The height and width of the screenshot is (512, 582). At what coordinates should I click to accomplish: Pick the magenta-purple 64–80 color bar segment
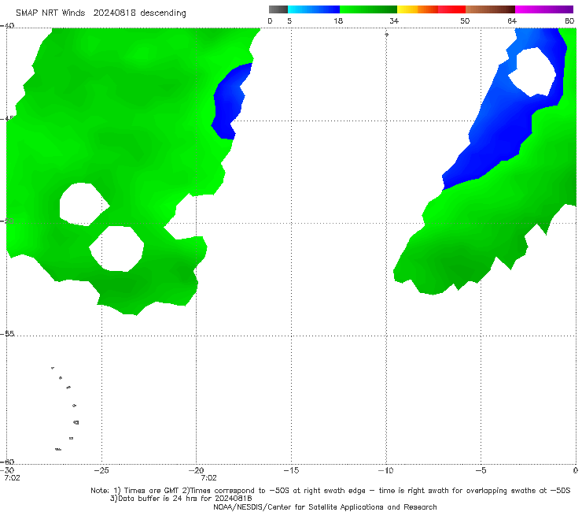point(544,9)
